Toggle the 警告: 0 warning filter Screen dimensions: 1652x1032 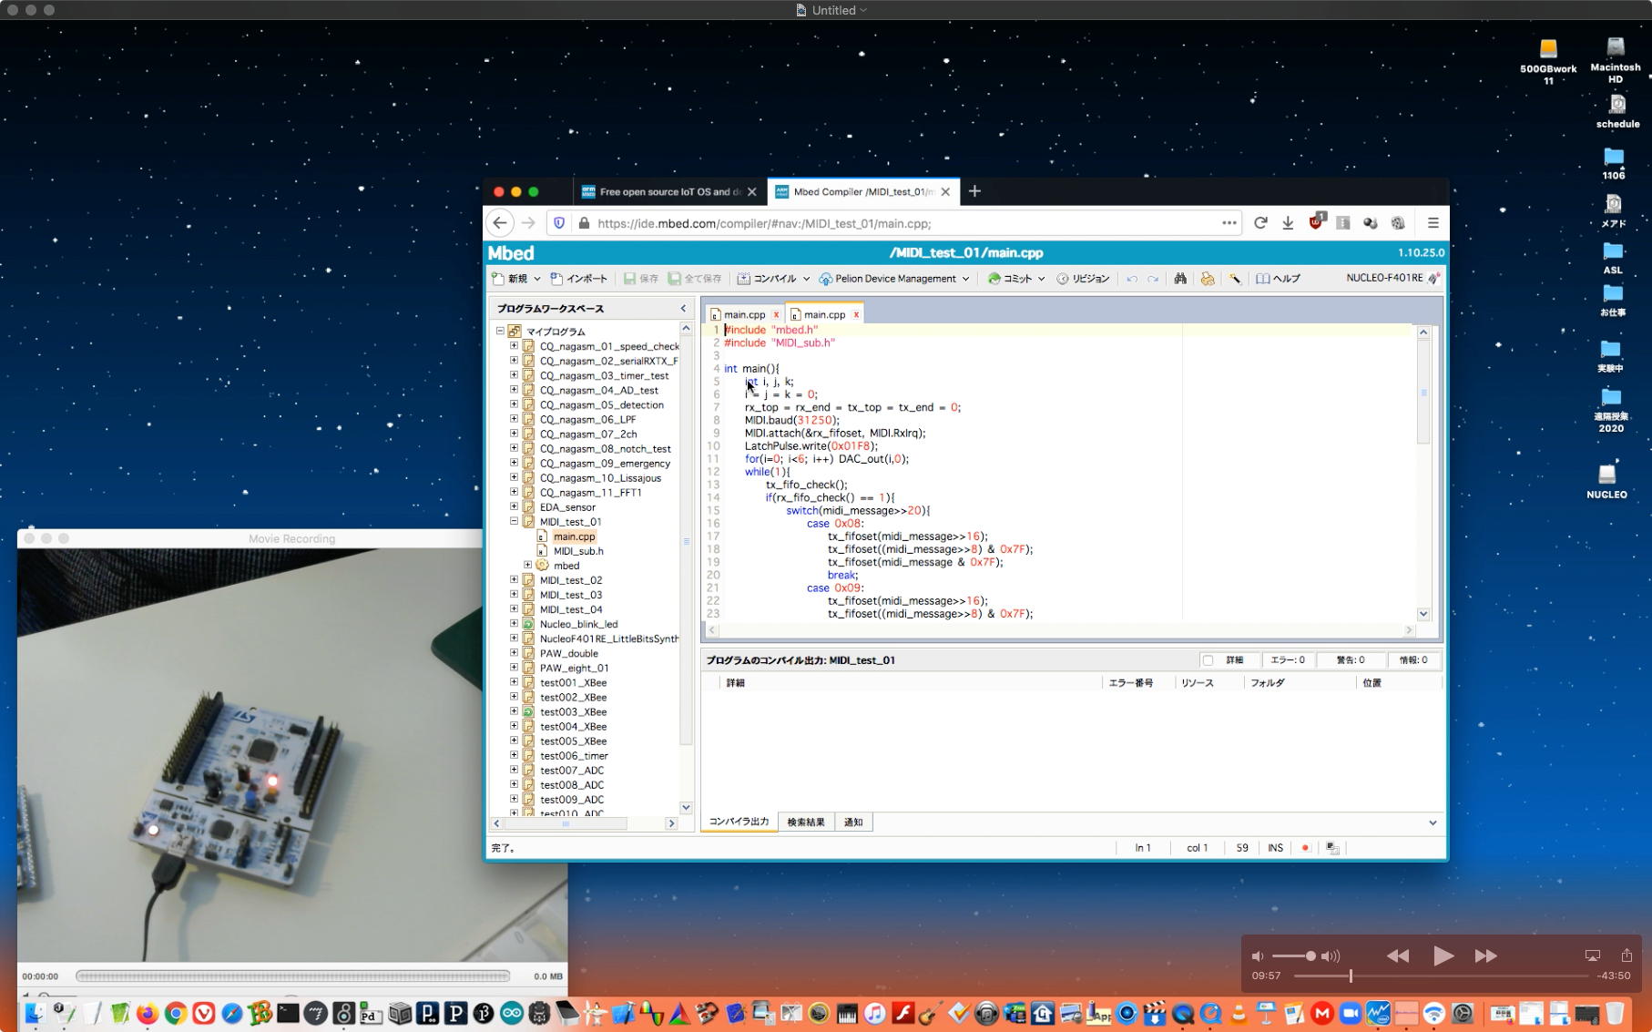click(1350, 660)
